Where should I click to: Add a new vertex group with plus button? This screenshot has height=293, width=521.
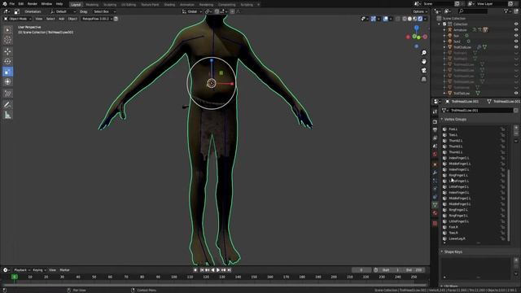click(516, 128)
